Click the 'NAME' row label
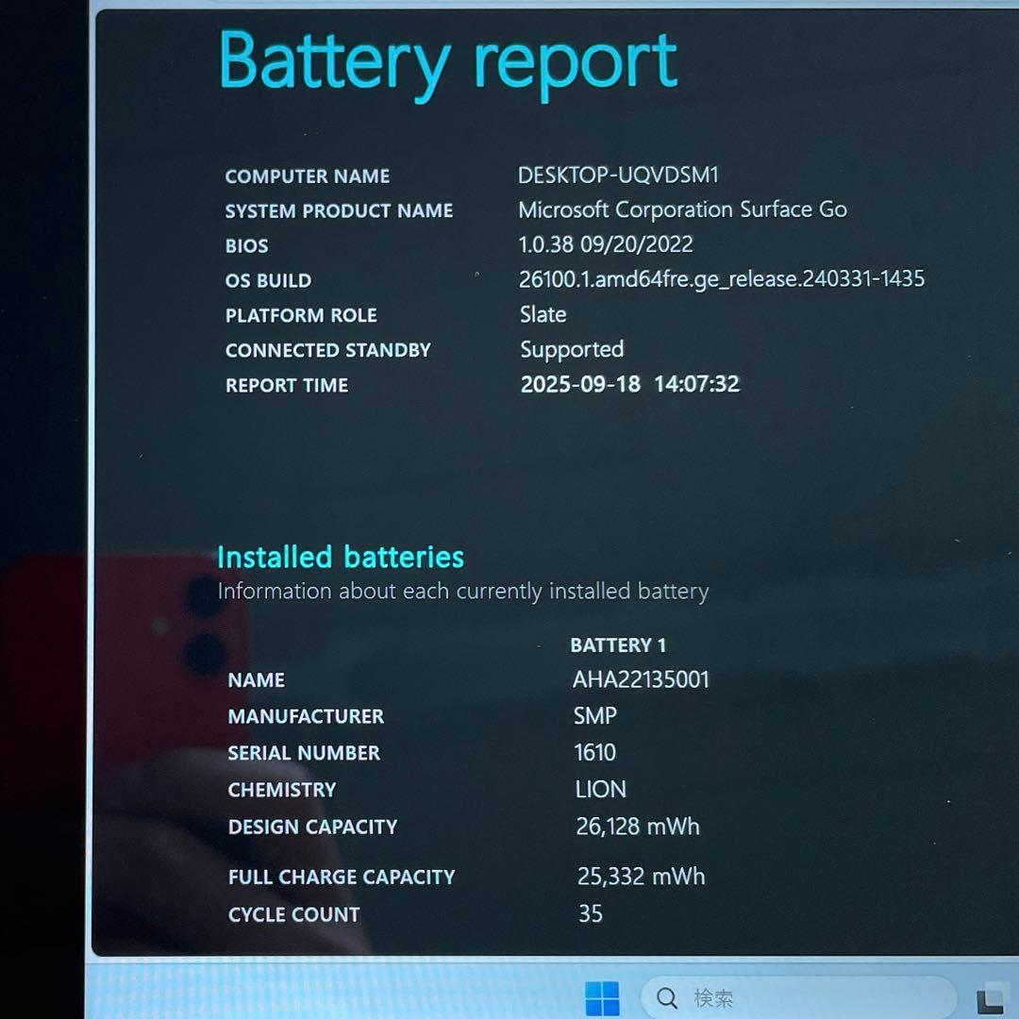1019x1019 pixels. (x=256, y=680)
